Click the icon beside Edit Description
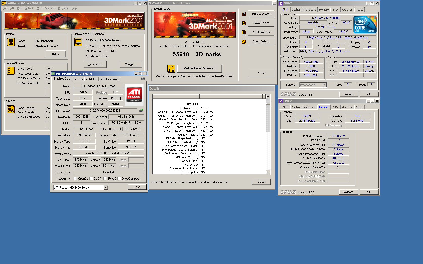Screen dimensions: 423x264 (x=244, y=14)
